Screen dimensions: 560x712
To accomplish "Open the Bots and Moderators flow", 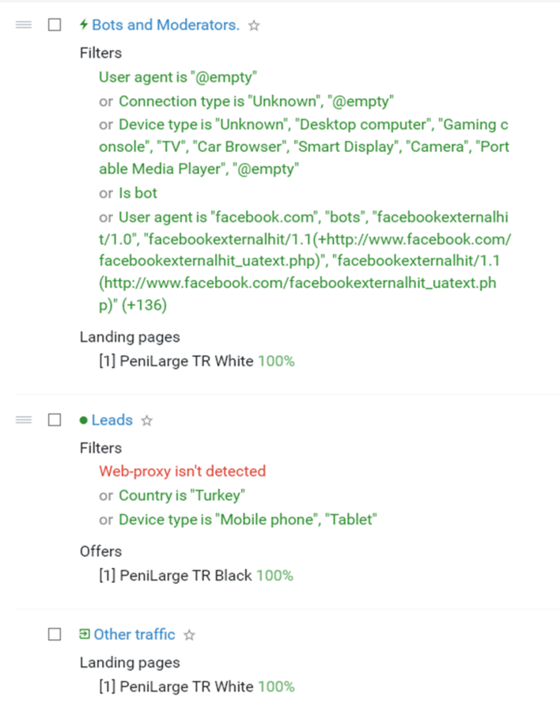I will tap(166, 25).
